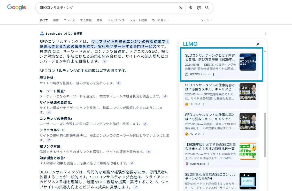
Task: Click the LLMO panel scrollbar thumb
Action: 265,135
